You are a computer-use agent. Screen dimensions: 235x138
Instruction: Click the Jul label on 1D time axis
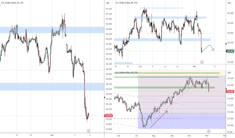point(136,135)
